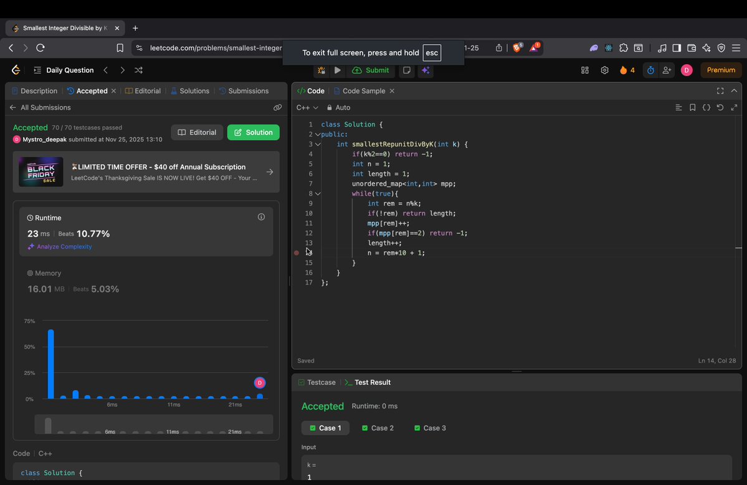Toggle fullscreen for code panel
This screenshot has height=485, width=747.
(x=720, y=91)
